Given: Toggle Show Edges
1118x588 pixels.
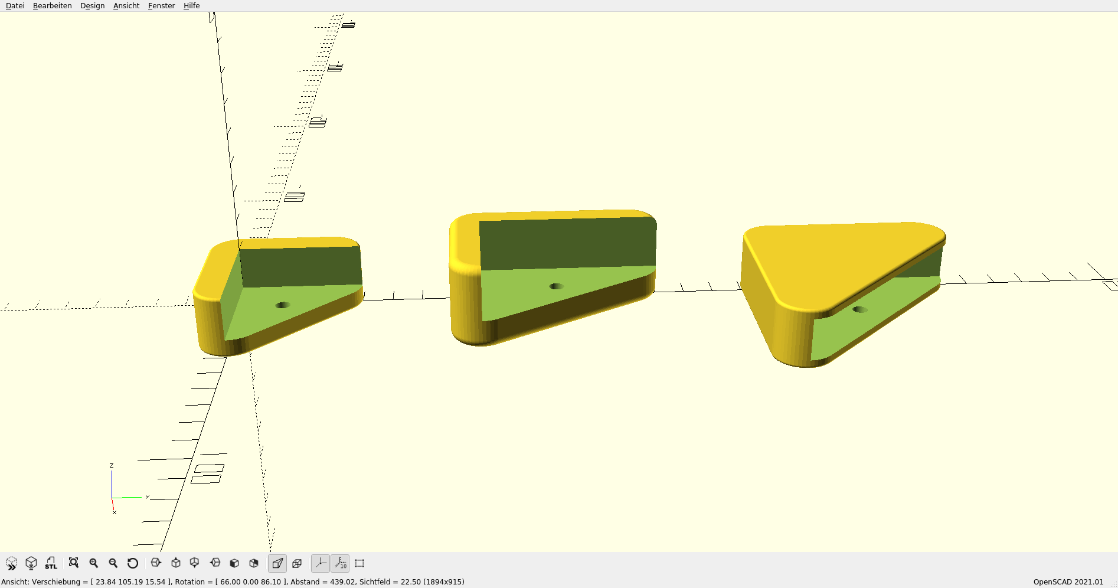Looking at the screenshot, I should coord(359,563).
